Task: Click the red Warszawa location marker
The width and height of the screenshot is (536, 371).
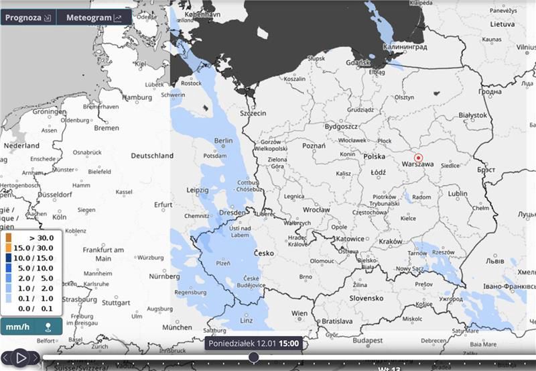Action: [x=418, y=158]
